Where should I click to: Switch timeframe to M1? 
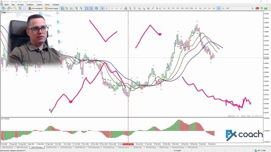(x=164, y=8)
